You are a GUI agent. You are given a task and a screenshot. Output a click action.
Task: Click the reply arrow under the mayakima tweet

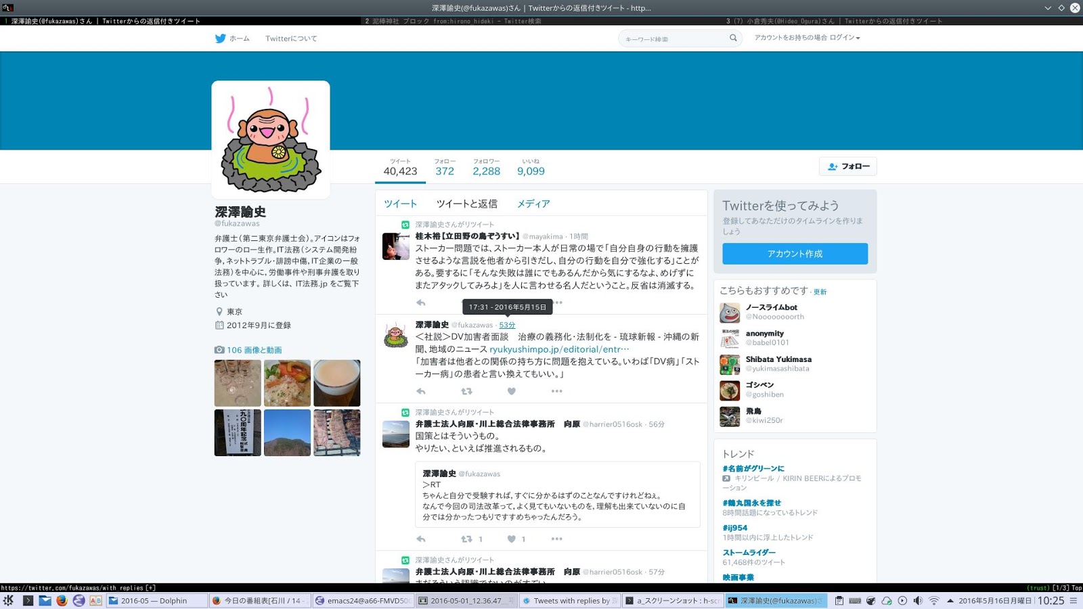(x=421, y=302)
